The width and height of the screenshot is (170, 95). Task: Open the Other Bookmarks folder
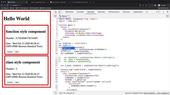tap(163, 8)
